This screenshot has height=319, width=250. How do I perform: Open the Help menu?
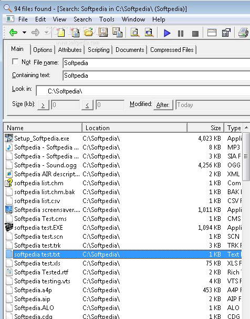[x=159, y=19]
